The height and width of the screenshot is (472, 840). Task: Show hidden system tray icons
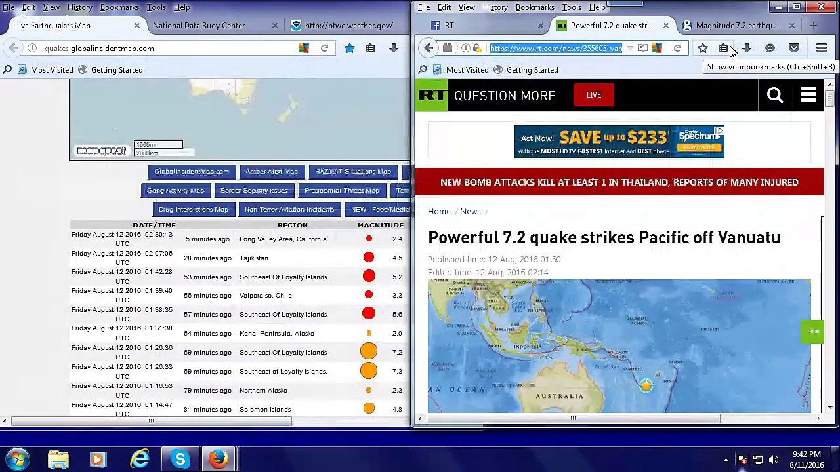726,460
